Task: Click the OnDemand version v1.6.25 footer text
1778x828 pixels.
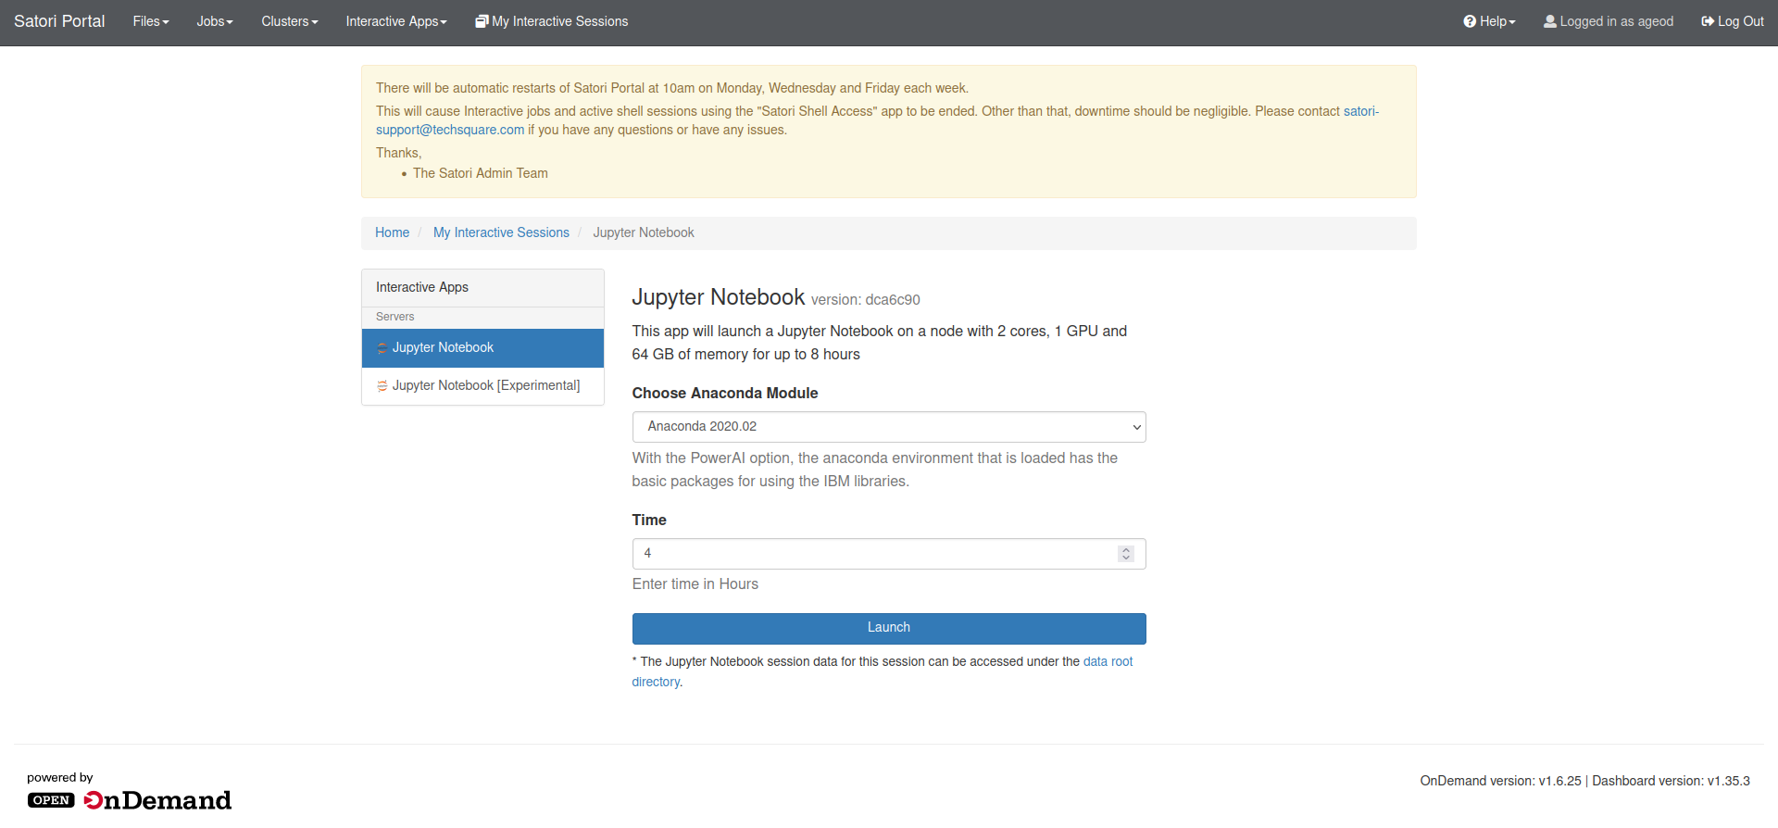Action: point(1501,781)
